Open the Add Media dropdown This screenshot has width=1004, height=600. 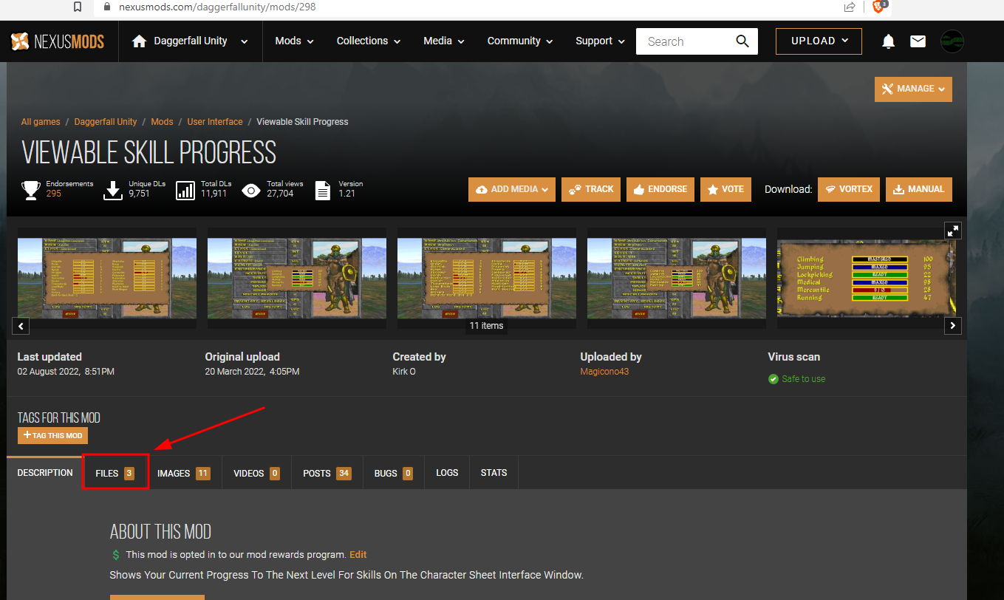511,189
